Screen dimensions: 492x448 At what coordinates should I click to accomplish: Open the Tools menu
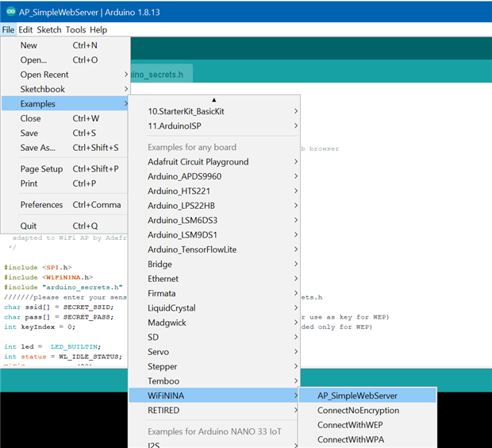pyautogui.click(x=75, y=29)
